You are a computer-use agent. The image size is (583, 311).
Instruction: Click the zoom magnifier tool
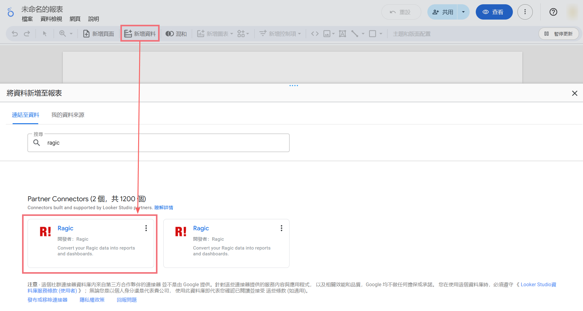[x=62, y=34]
